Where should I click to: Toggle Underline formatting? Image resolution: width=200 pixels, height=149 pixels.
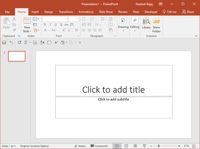point(56,25)
